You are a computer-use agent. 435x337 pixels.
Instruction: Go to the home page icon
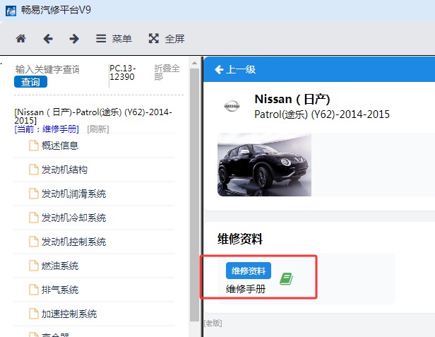coord(20,38)
